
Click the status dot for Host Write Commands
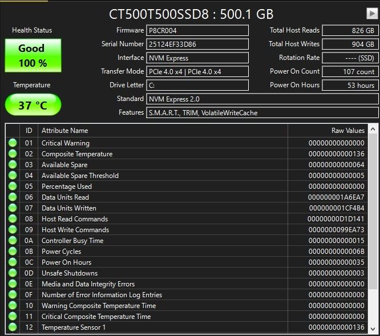point(13,230)
